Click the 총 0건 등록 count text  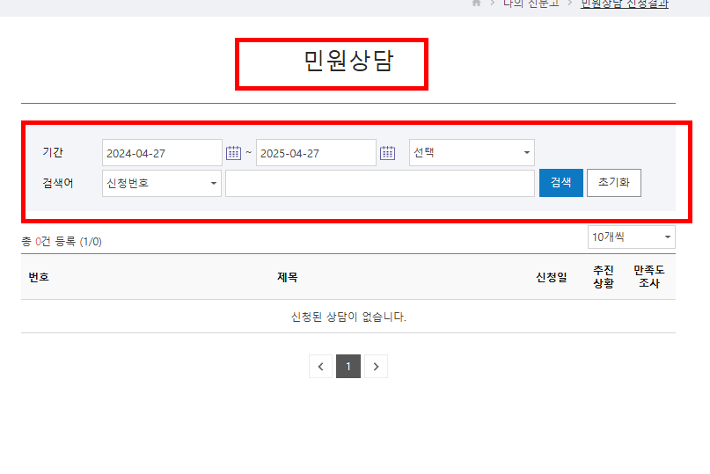62,241
